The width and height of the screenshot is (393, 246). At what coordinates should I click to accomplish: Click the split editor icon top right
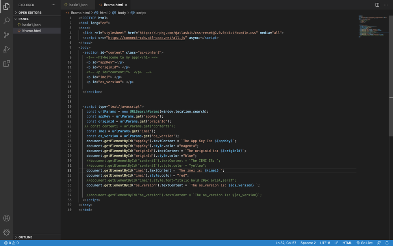point(377,4)
